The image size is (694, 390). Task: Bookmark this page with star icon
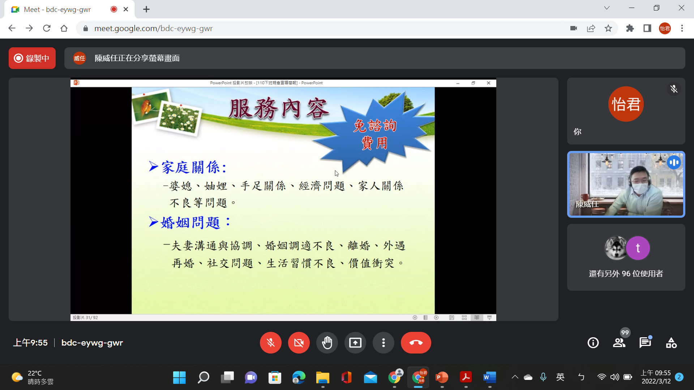click(x=608, y=28)
